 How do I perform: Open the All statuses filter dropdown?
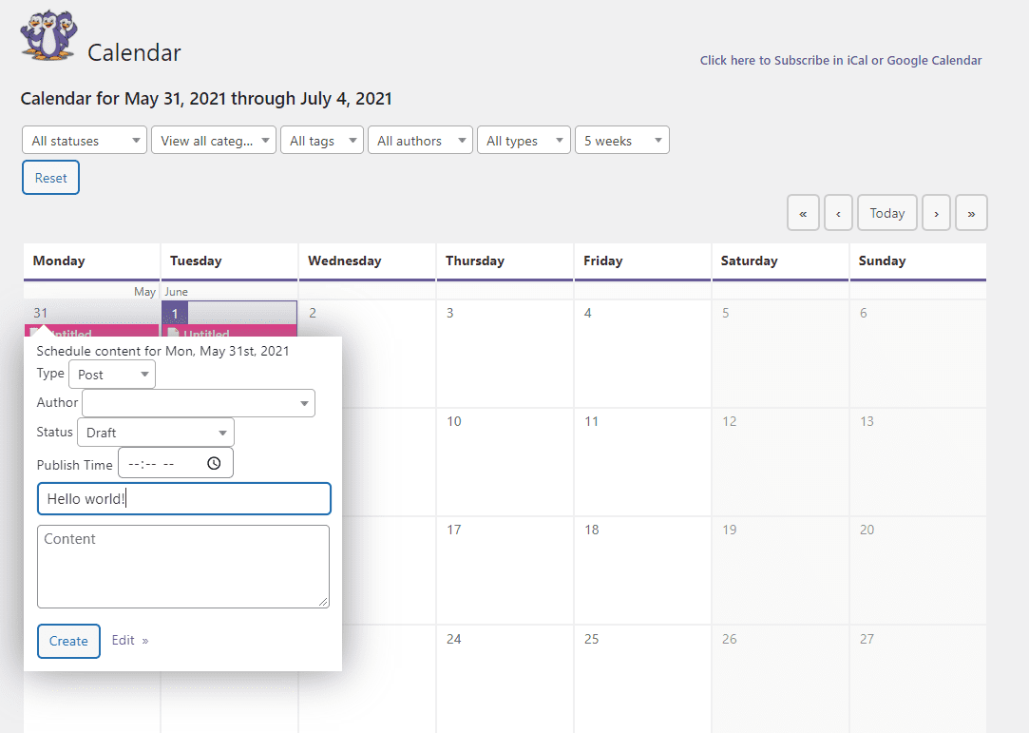click(84, 140)
